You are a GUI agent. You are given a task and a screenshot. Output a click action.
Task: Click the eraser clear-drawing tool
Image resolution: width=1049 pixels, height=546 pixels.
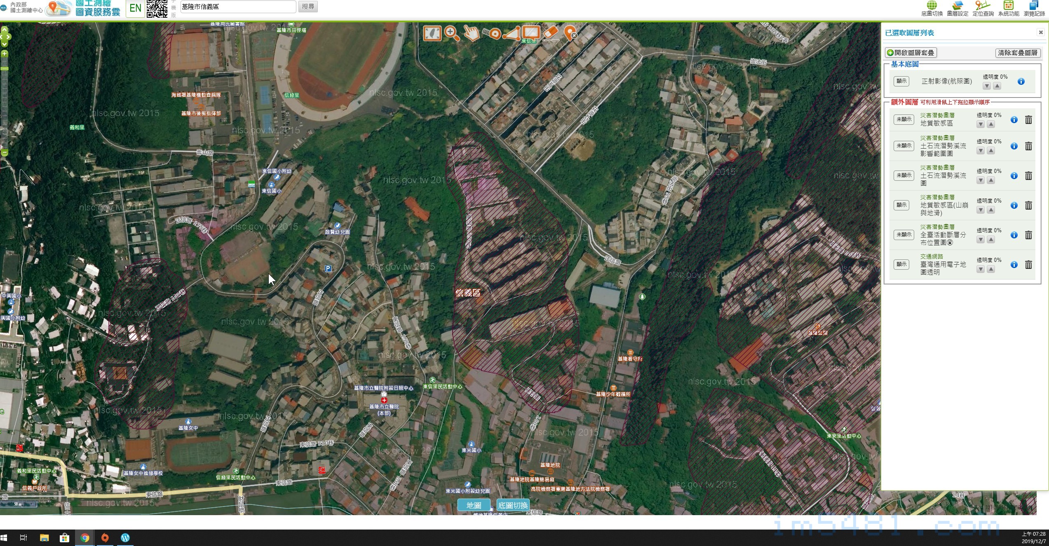tap(551, 33)
